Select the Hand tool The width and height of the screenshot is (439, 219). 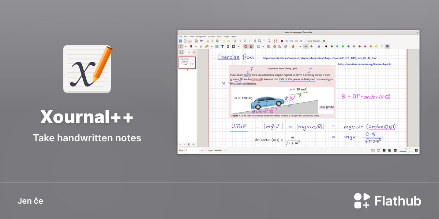pos(274,46)
